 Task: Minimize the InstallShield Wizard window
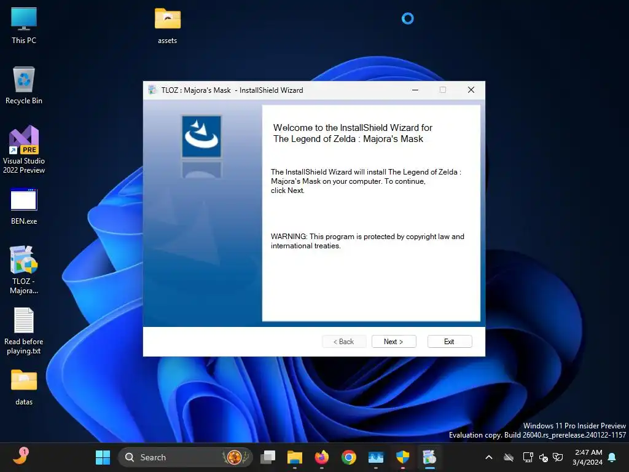pyautogui.click(x=415, y=90)
